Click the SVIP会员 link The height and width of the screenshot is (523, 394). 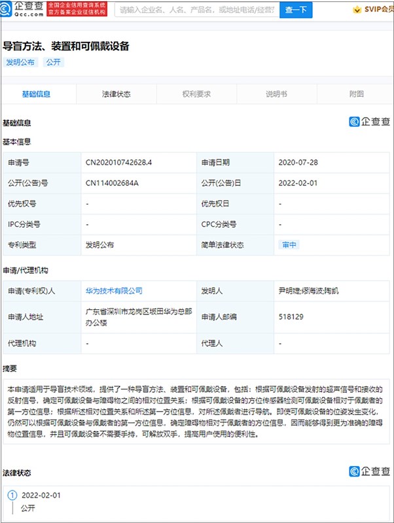click(379, 9)
